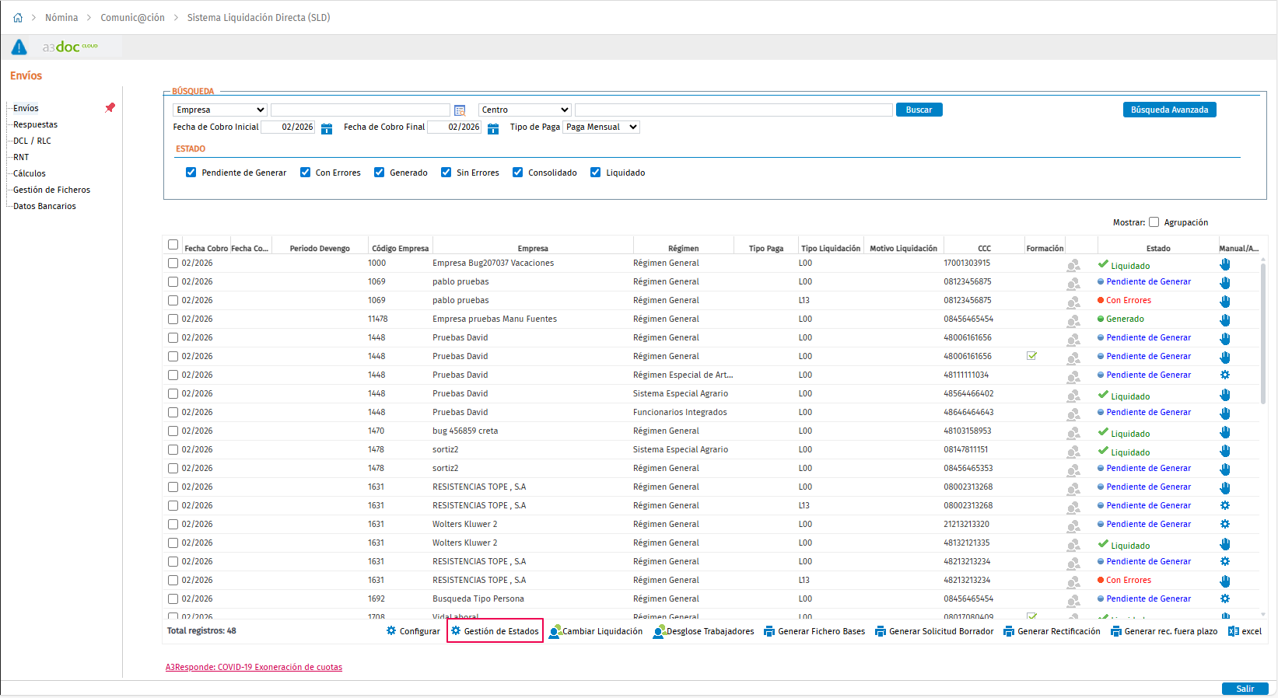This screenshot has width=1278, height=698.
Task: Uncheck Pendiente de Generar filter
Action: [191, 173]
